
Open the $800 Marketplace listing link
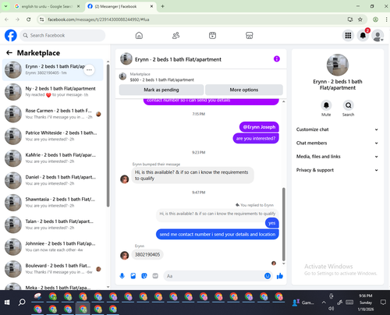click(161, 80)
